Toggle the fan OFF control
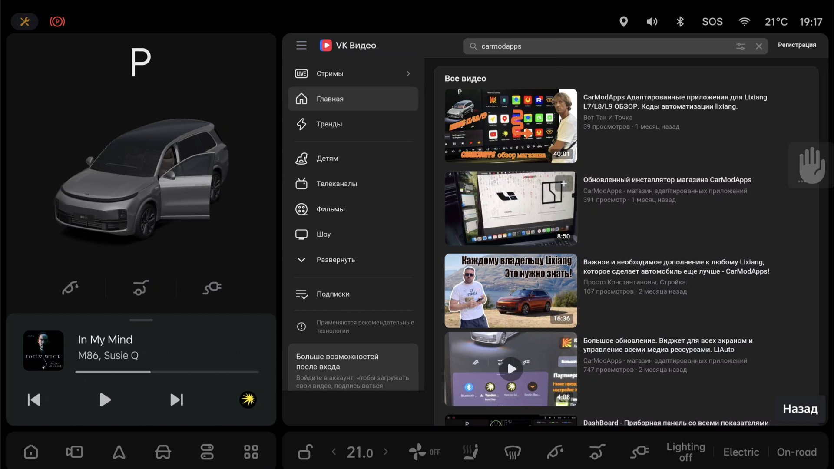The height and width of the screenshot is (469, 834). click(424, 452)
